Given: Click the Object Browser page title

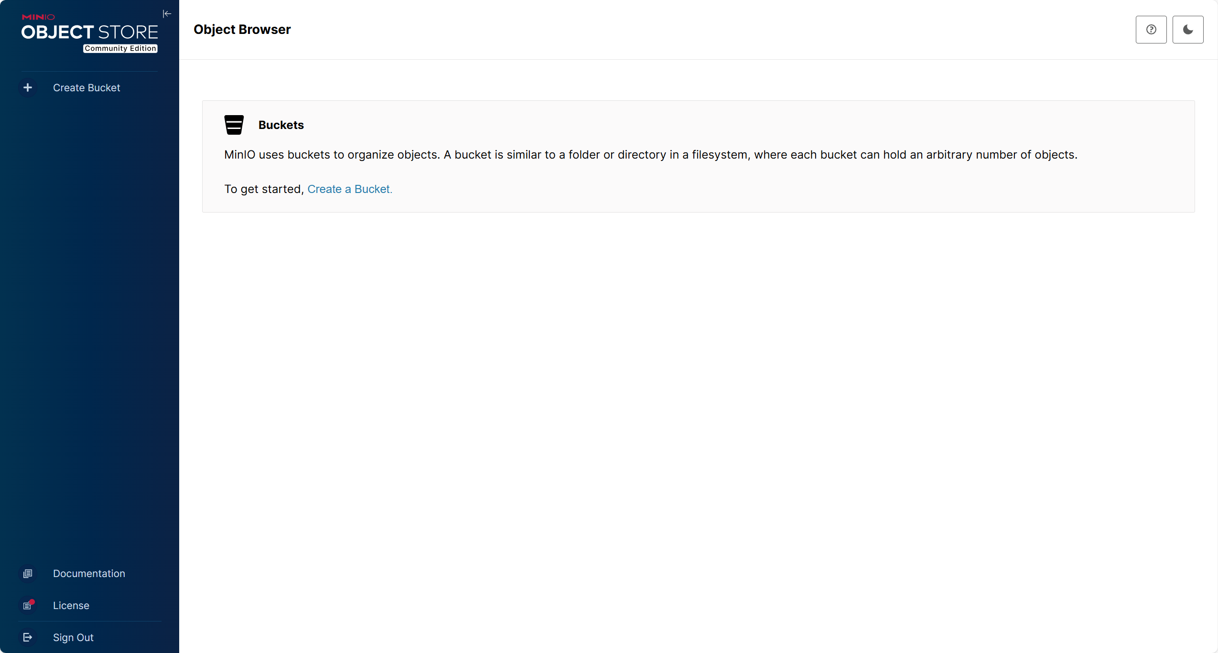Looking at the screenshot, I should [x=242, y=30].
